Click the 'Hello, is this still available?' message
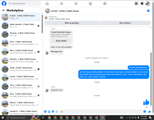 [x=61, y=47]
